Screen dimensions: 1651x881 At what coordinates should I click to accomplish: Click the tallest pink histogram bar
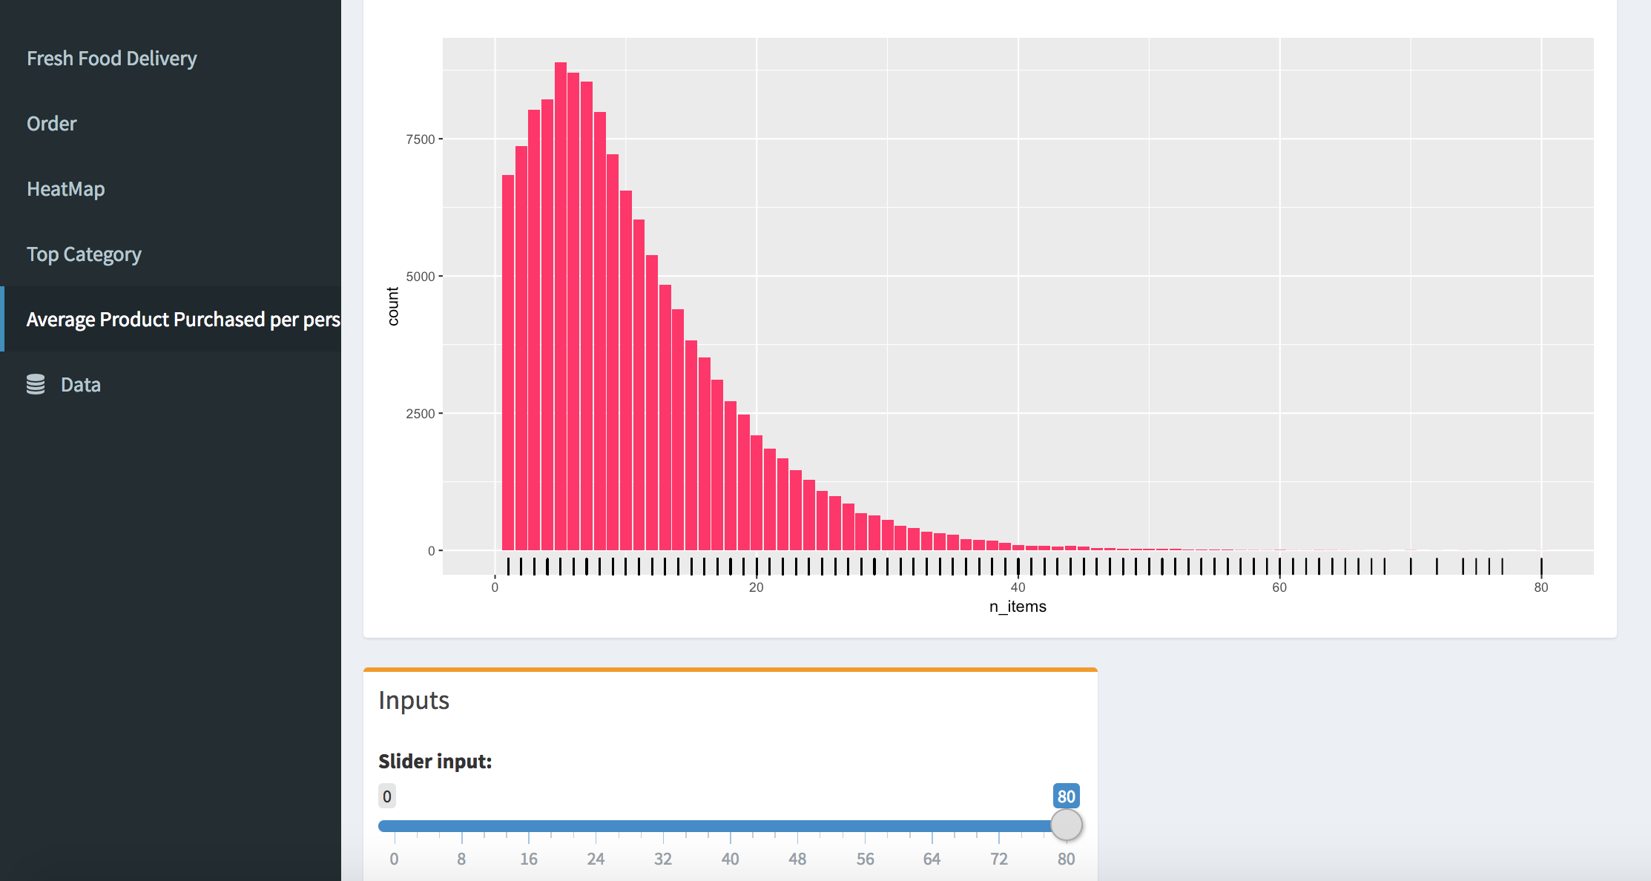(561, 311)
